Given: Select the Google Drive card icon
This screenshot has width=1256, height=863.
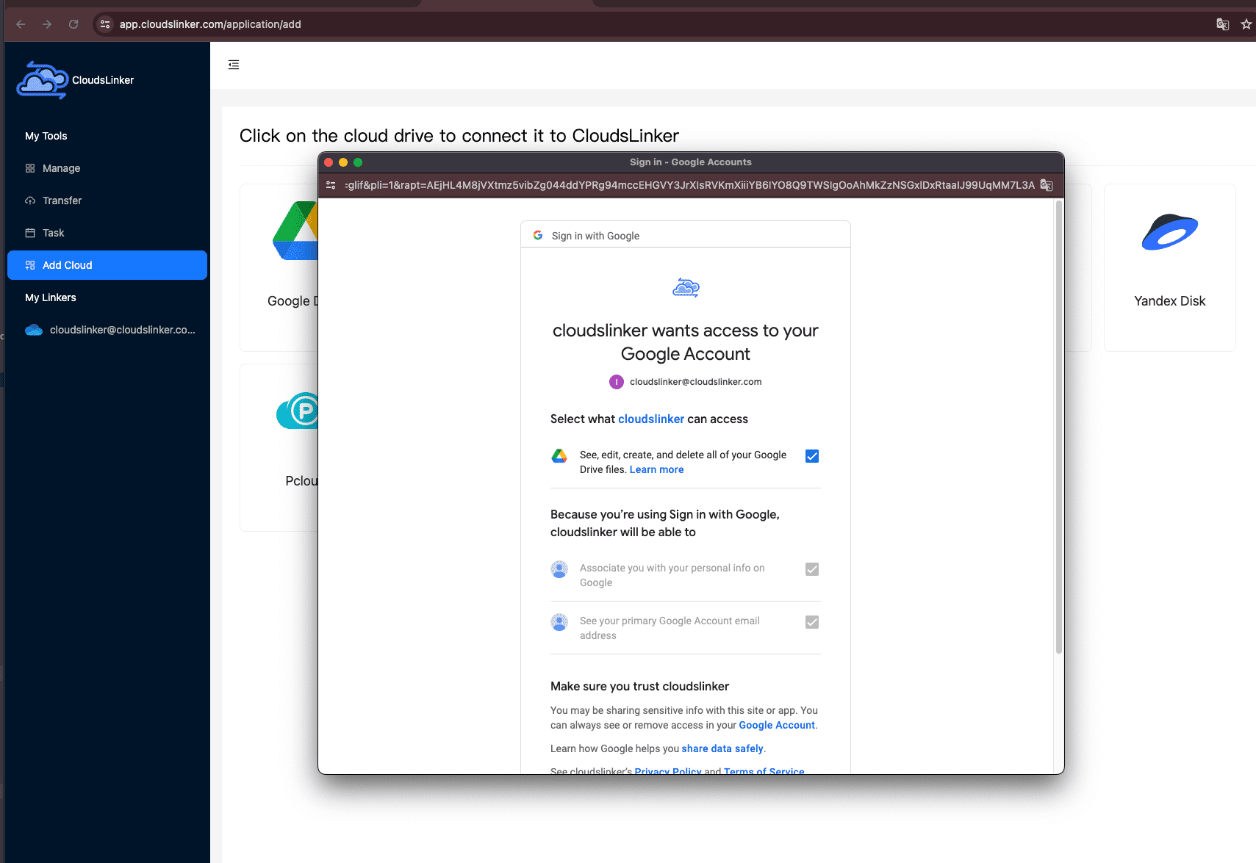Looking at the screenshot, I should pos(295,231).
